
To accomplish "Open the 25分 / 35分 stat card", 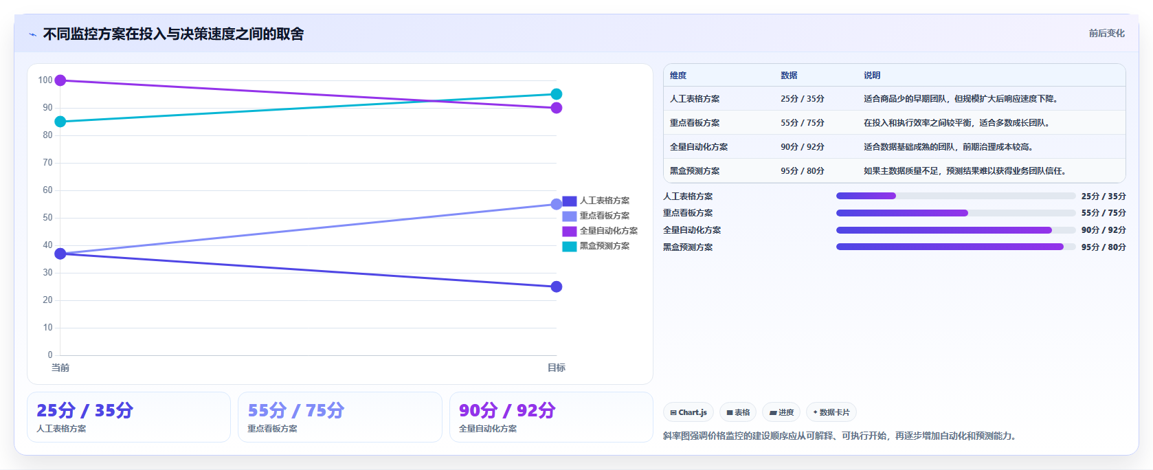I will pos(128,417).
